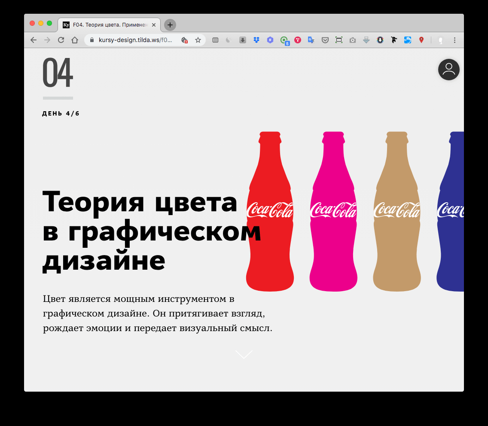Image resolution: width=488 pixels, height=426 pixels.
Task: Click the faded grey circle extension icon
Action: pos(229,40)
